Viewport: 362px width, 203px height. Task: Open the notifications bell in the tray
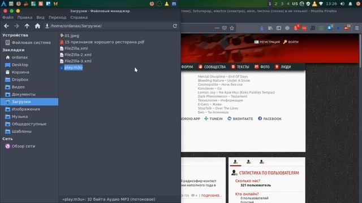coord(350,4)
